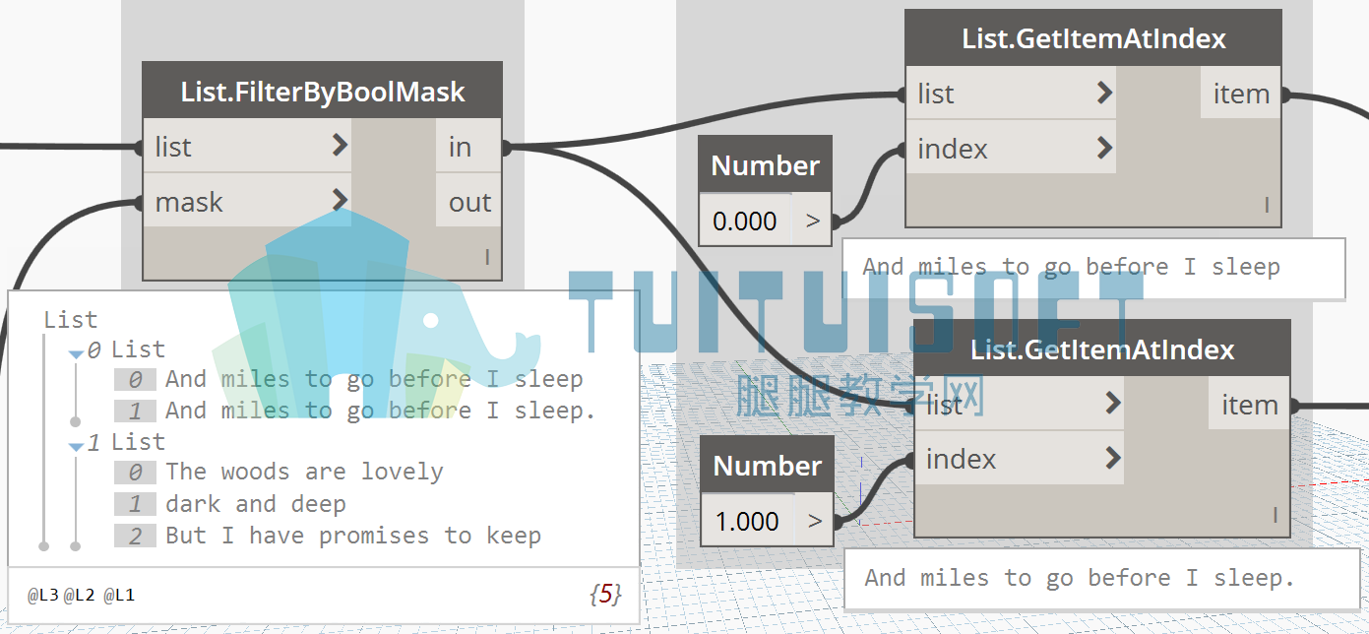The height and width of the screenshot is (634, 1369).
Task: Select title of List.GetItemAtIndex wired to Number 0.000
Action: (1093, 38)
